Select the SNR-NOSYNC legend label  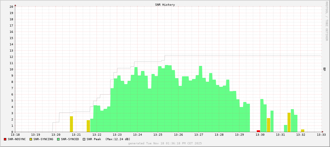click(17, 139)
